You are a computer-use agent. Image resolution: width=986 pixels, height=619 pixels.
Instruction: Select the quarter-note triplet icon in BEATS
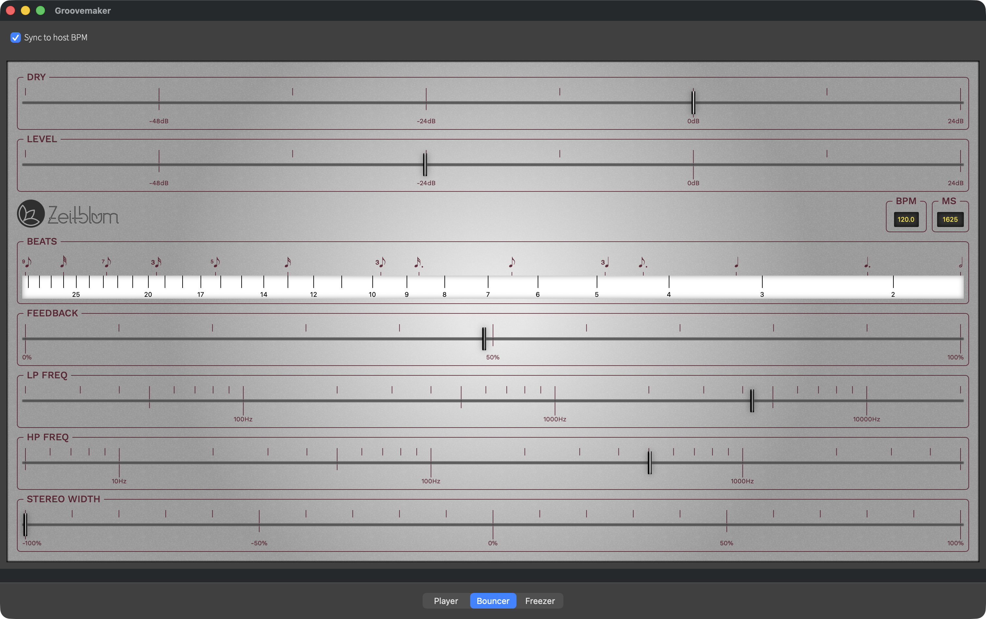pyautogui.click(x=605, y=262)
